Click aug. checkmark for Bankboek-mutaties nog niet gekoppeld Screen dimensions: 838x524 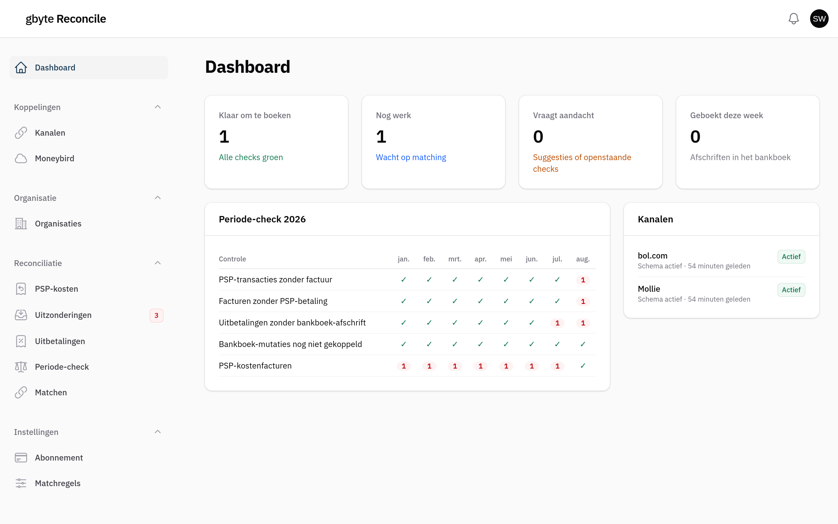click(583, 344)
